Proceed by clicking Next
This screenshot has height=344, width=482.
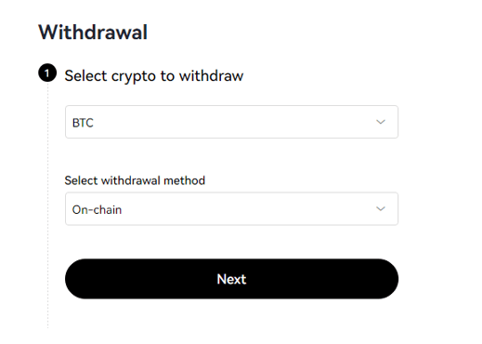pyautogui.click(x=231, y=279)
